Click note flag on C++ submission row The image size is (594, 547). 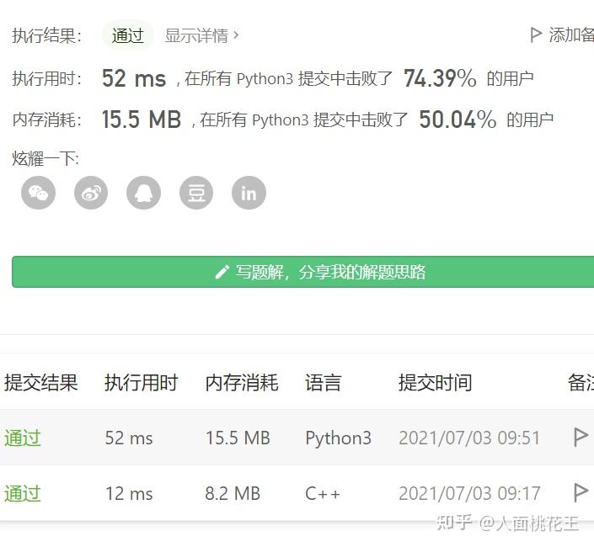point(580,493)
